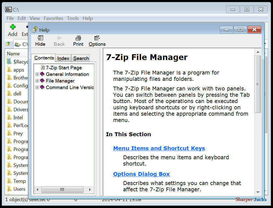
Task: Select the Brother folder name in list
Action: click(21, 78)
